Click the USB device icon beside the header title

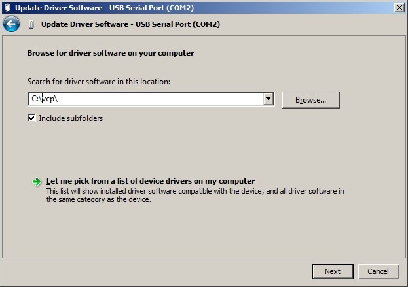click(31, 25)
